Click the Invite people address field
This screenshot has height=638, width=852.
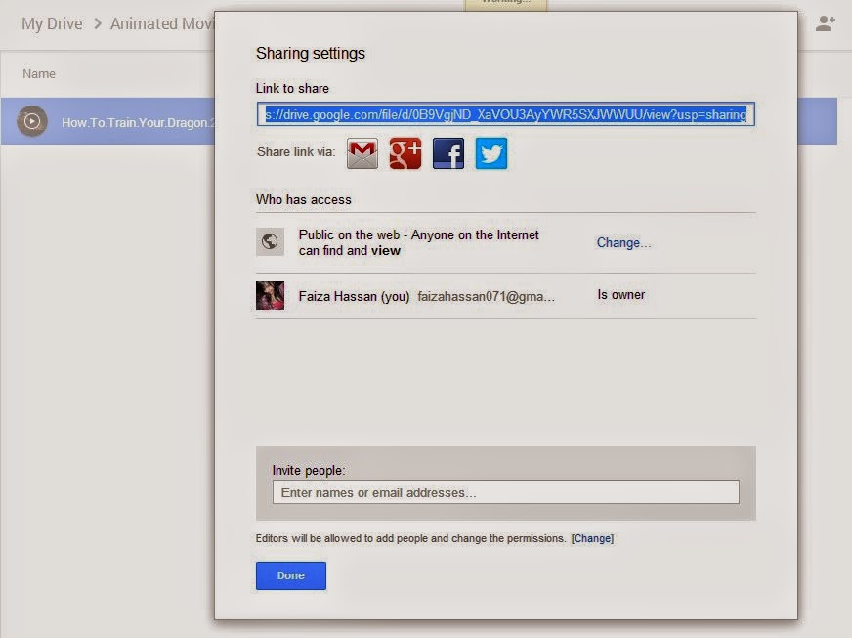pos(506,492)
